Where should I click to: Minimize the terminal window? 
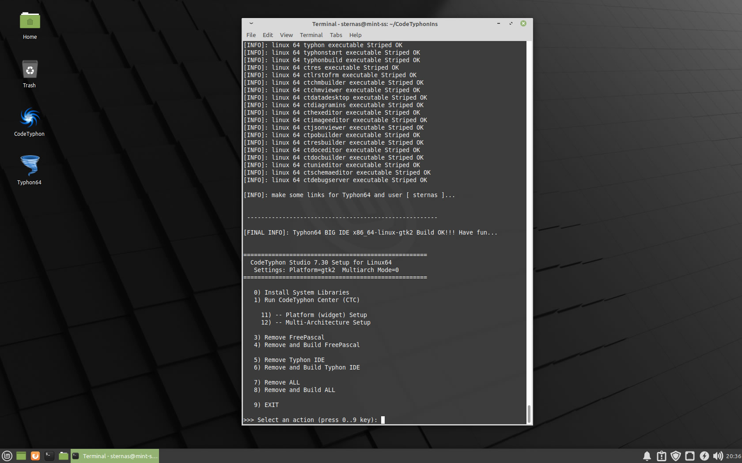click(x=499, y=24)
